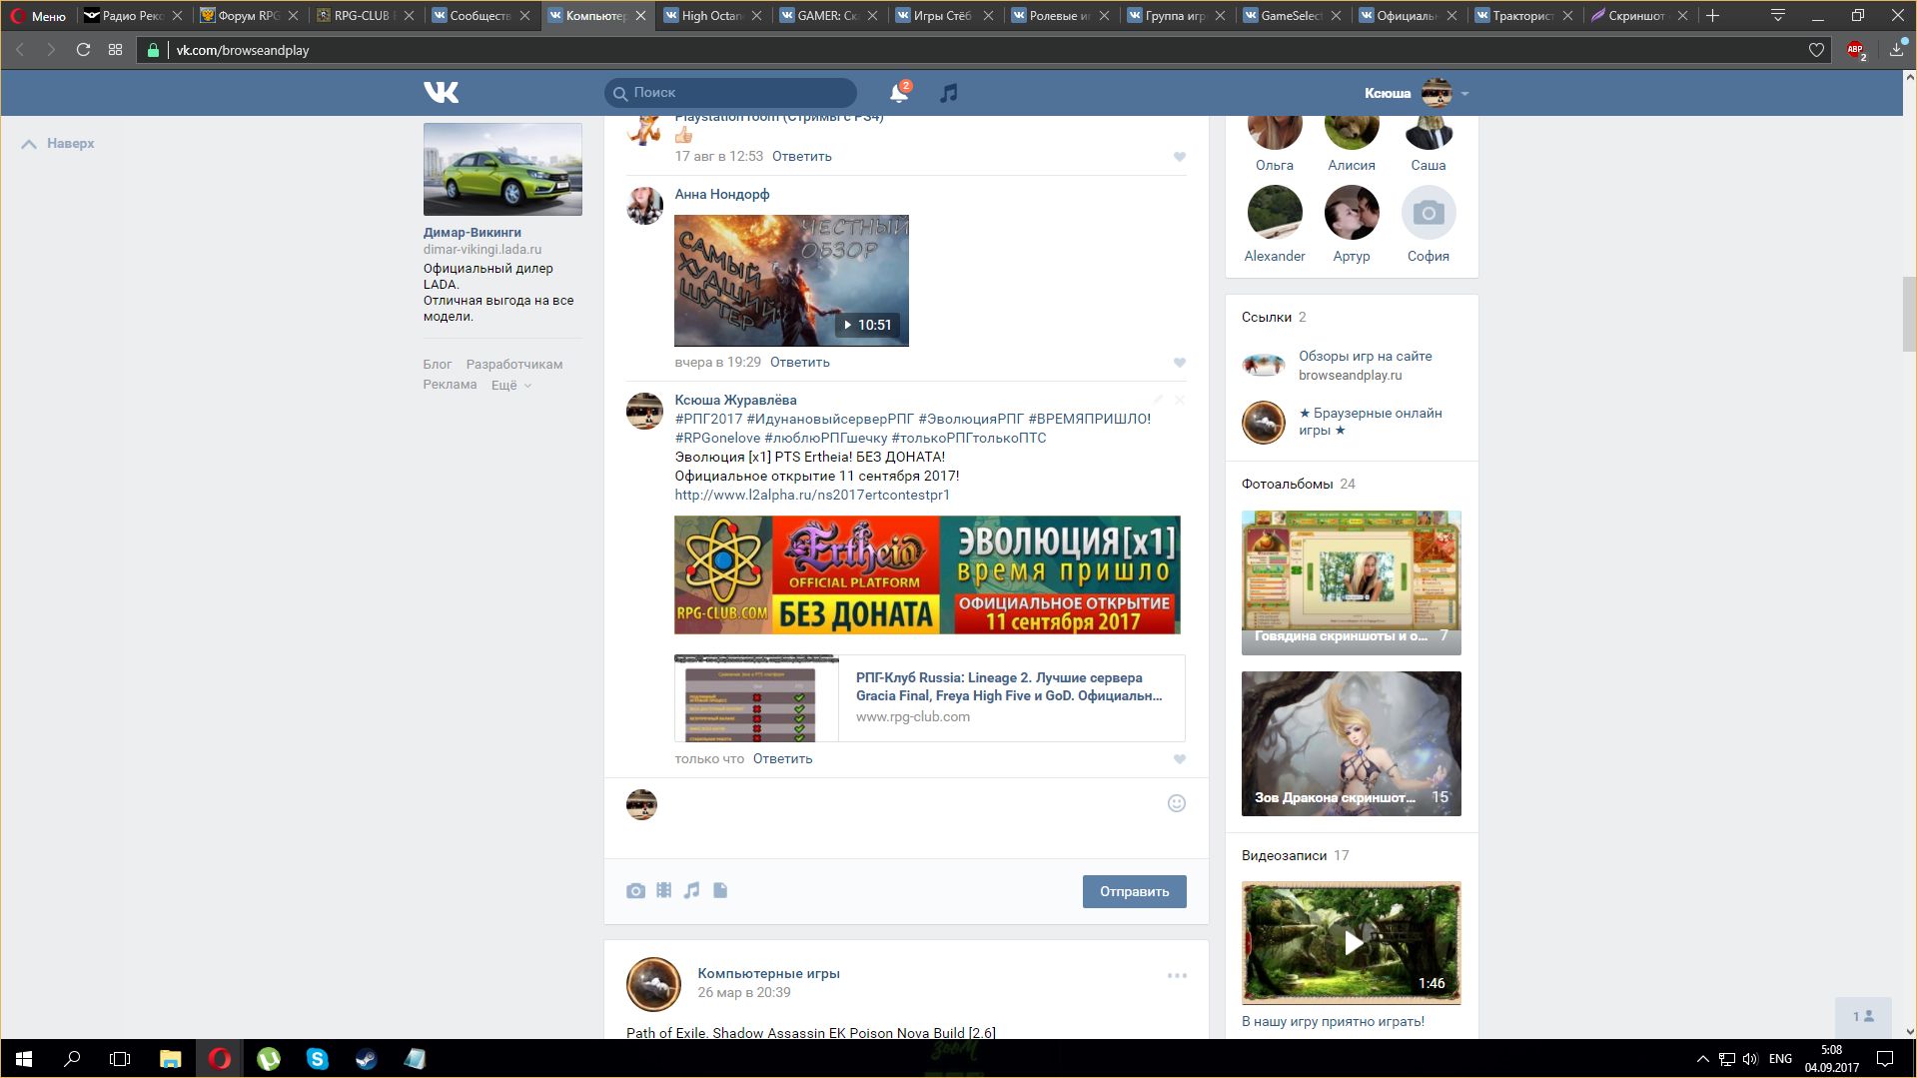1917x1078 pixels.
Task: Like the comment dated 17 авг в 12:53
Action: click(1180, 157)
